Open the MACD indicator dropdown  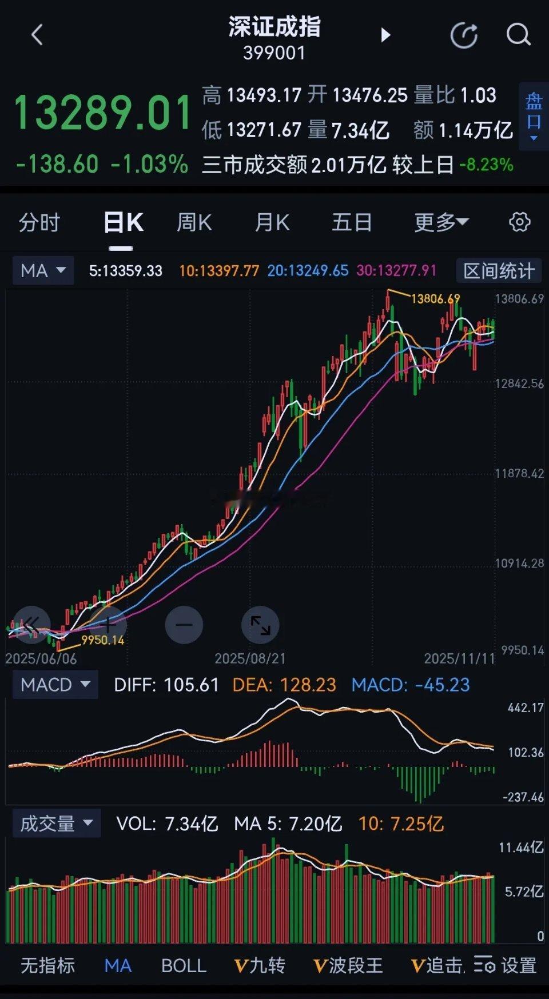point(55,685)
